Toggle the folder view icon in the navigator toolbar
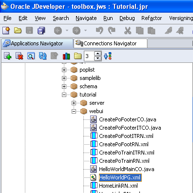Screen dimensions: 193x193 pyautogui.click(x=78, y=56)
